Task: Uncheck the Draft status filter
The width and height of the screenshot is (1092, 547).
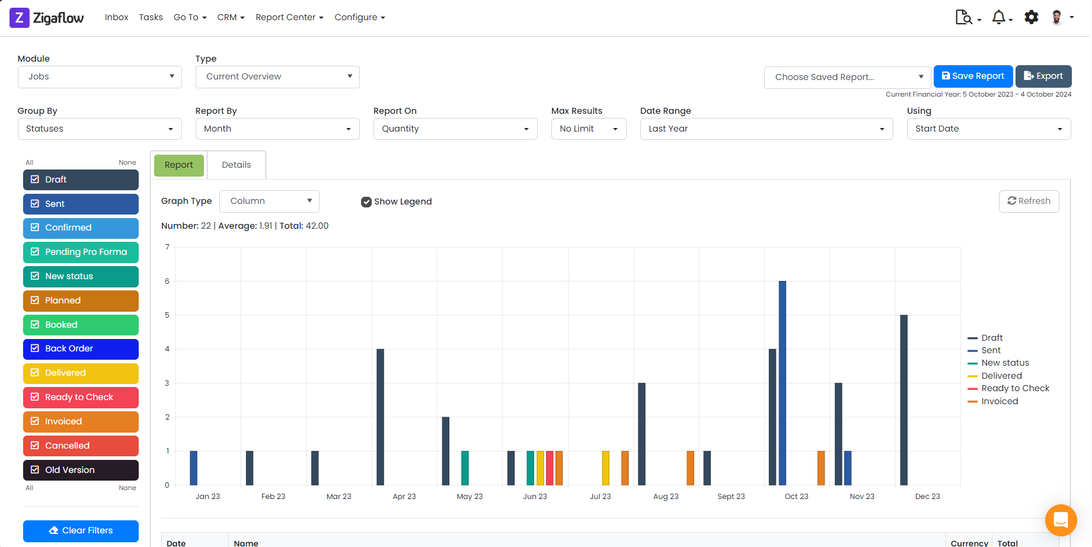Action: pos(34,180)
